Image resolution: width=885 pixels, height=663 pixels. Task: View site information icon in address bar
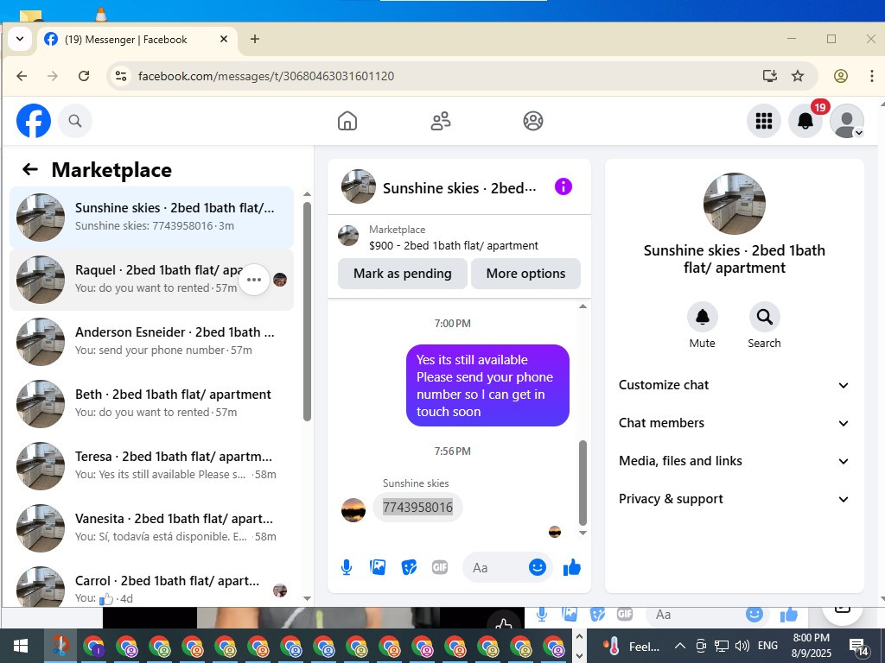121,76
